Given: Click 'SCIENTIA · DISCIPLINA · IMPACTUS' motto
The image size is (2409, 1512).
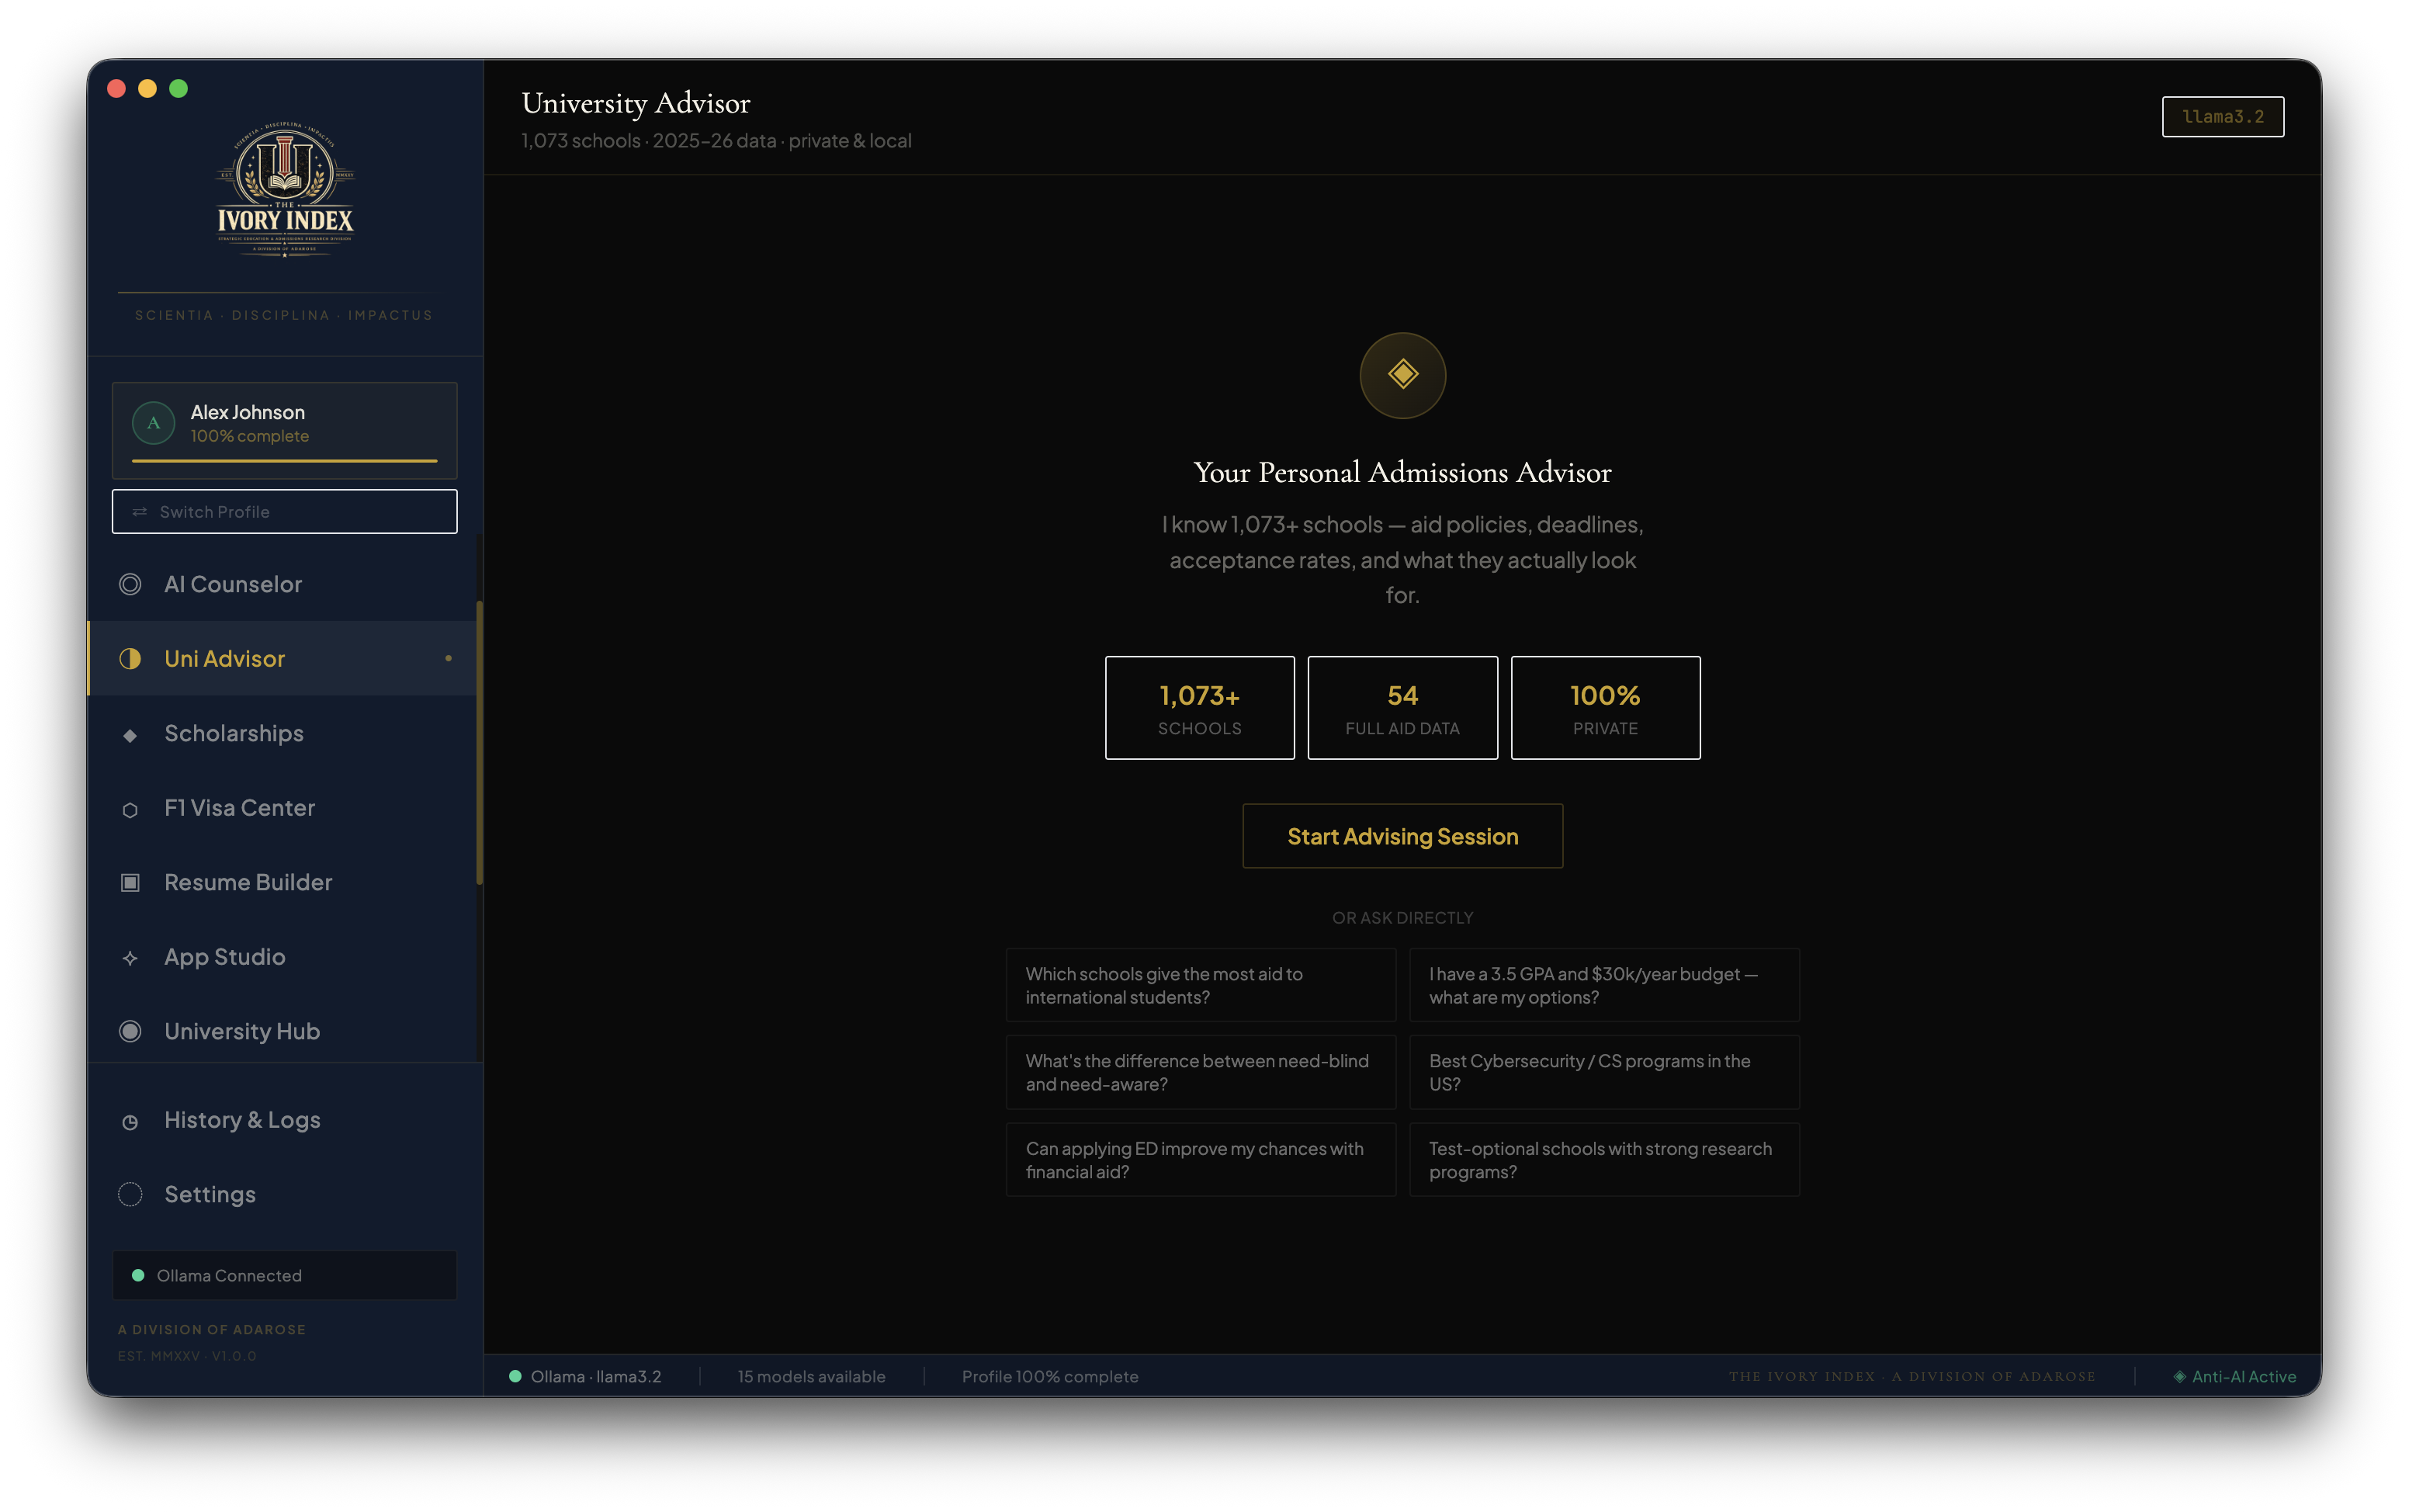Looking at the screenshot, I should coord(284,315).
